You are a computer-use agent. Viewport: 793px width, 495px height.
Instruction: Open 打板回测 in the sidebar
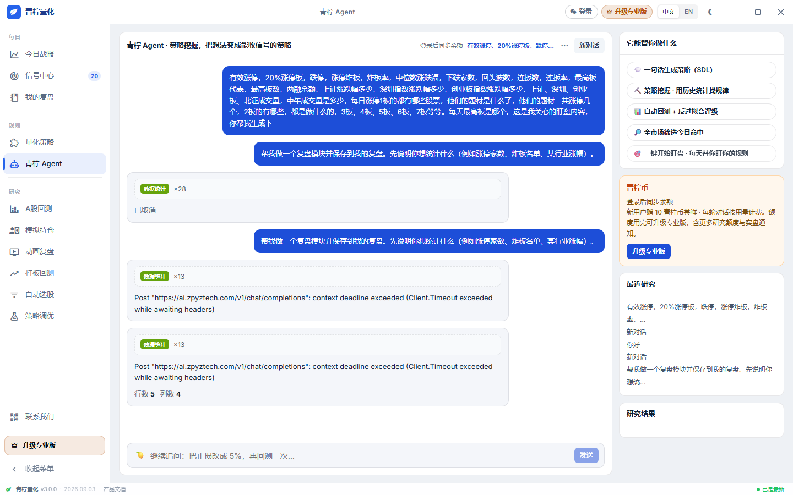[55, 273]
